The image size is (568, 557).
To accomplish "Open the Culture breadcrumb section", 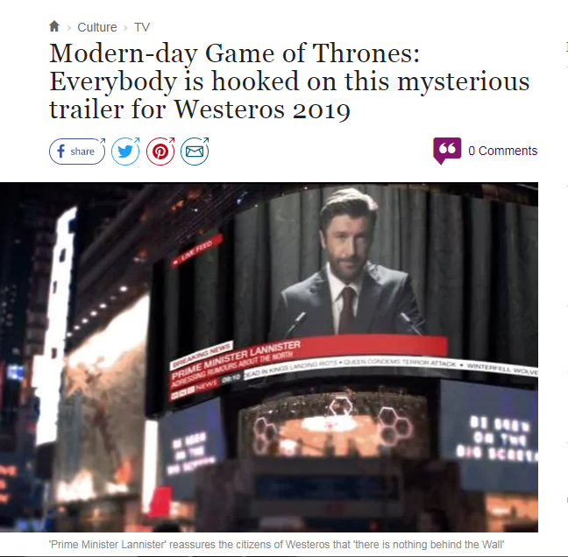I will click(97, 27).
